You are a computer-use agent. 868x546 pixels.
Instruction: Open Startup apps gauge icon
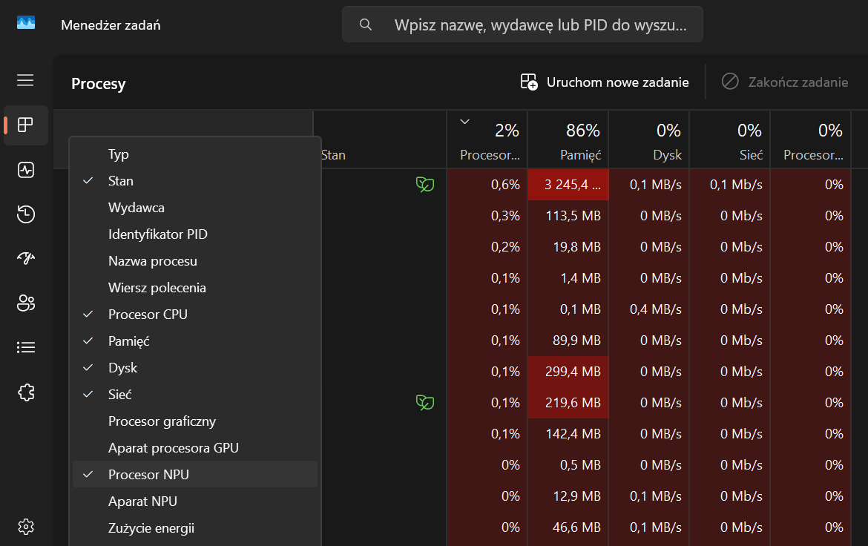[x=25, y=258]
